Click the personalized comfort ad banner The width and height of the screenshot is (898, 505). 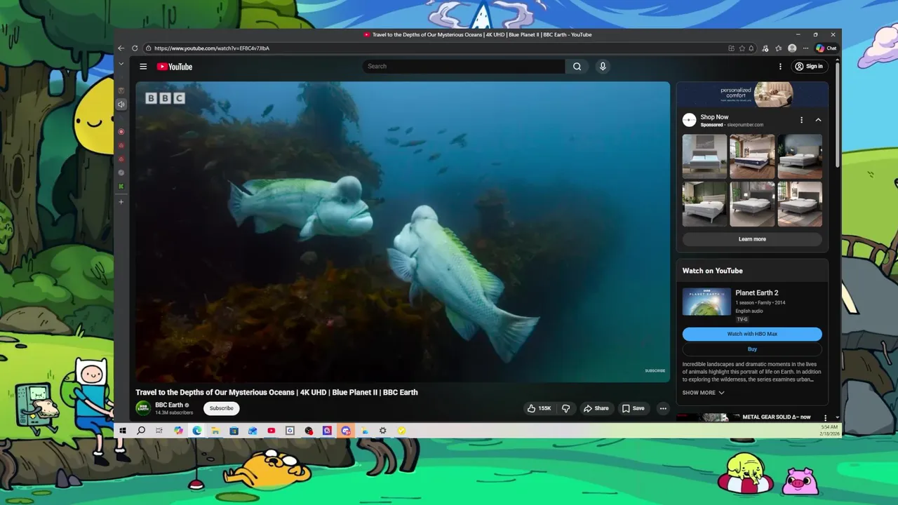752,94
